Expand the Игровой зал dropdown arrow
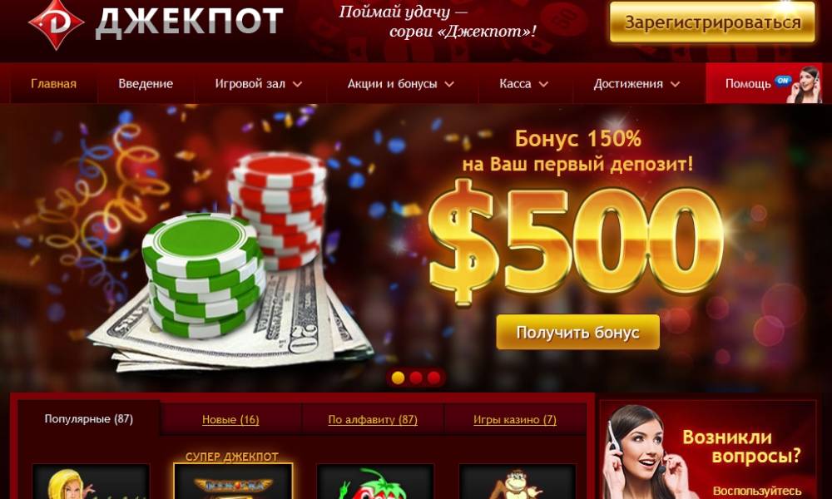 pos(297,84)
